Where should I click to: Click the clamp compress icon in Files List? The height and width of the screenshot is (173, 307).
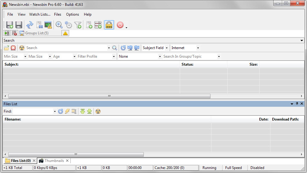pyautogui.click(x=74, y=111)
